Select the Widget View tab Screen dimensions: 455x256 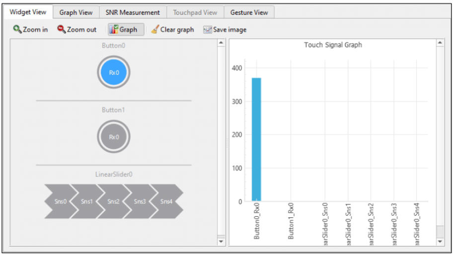[28, 12]
